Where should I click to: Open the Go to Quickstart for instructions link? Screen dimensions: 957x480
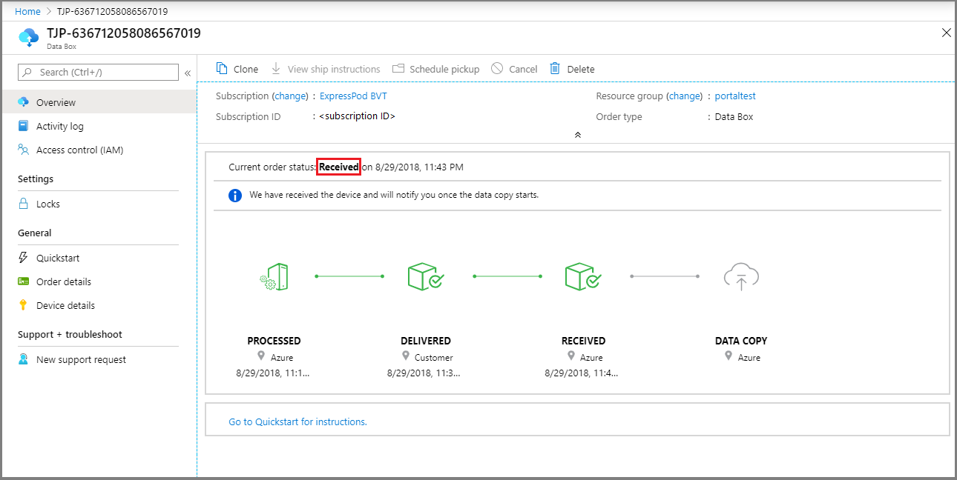point(297,421)
